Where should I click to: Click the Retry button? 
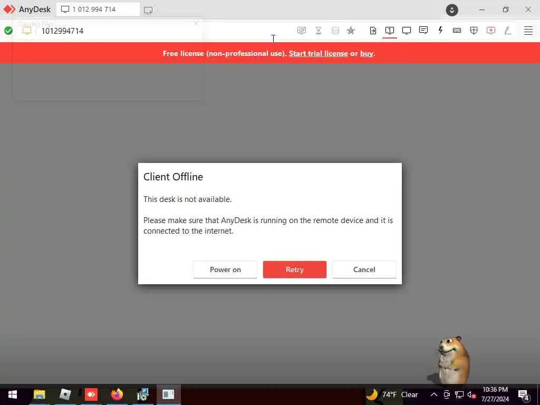294,269
